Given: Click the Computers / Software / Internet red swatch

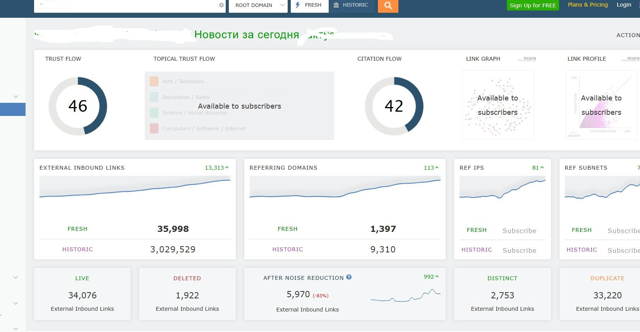Looking at the screenshot, I should point(154,128).
